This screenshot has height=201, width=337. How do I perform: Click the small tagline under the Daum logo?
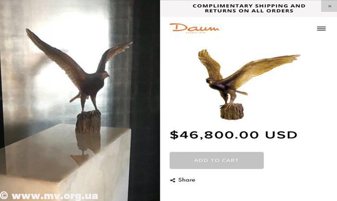(195, 33)
